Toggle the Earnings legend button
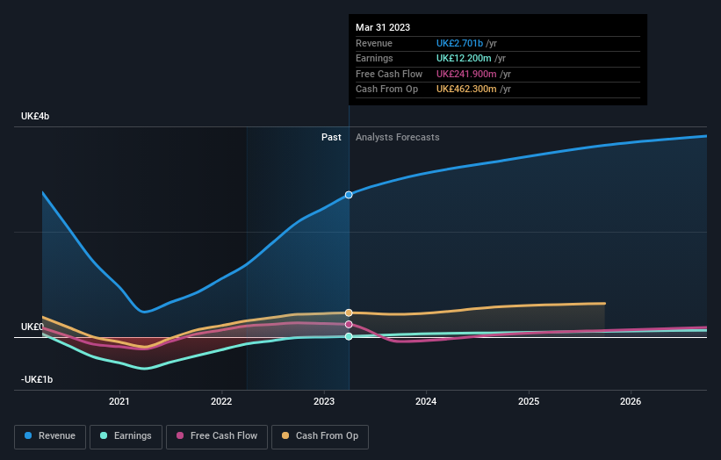Viewport: 721px width, 460px height. point(126,436)
